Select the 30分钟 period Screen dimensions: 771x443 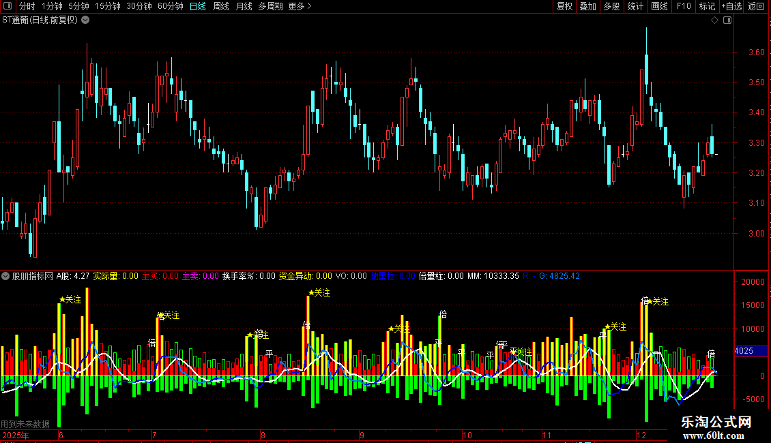coord(139,6)
